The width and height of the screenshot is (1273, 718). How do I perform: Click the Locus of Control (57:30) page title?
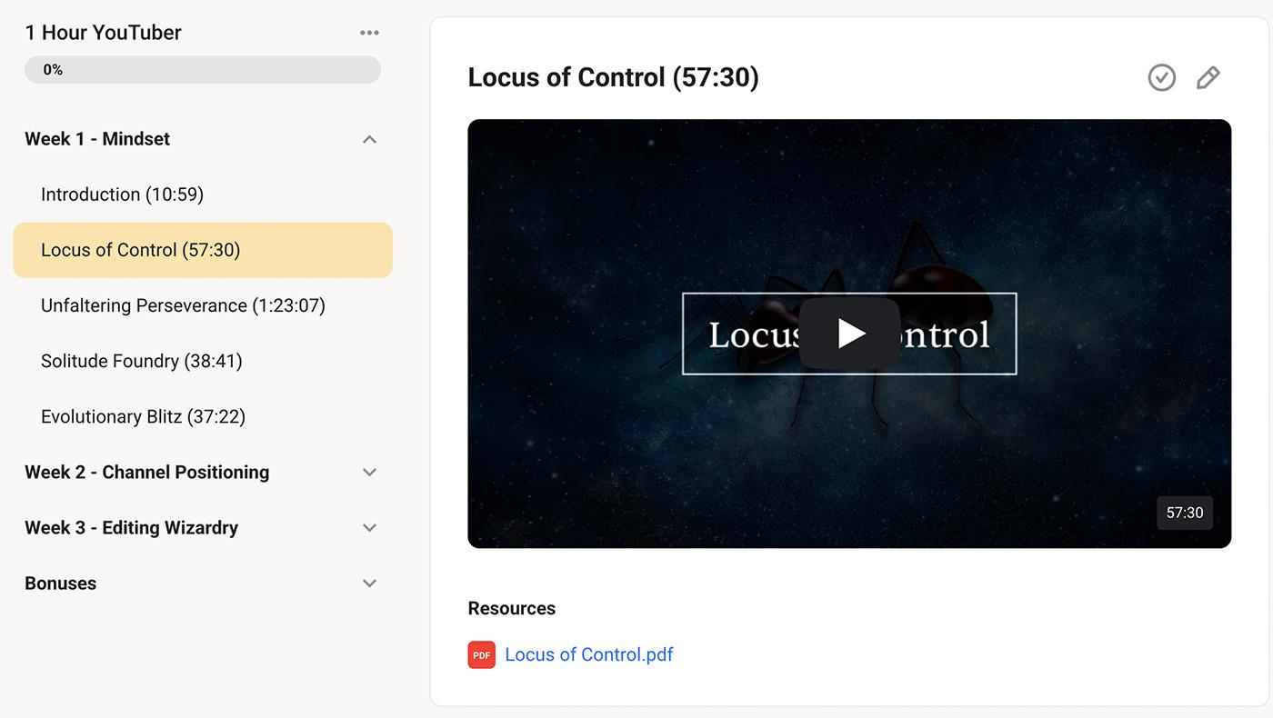coord(614,77)
